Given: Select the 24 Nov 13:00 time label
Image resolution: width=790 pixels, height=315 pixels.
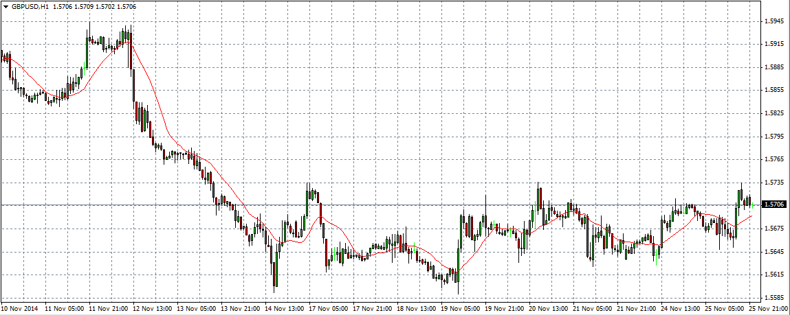Looking at the screenshot, I should pyautogui.click(x=681, y=309).
